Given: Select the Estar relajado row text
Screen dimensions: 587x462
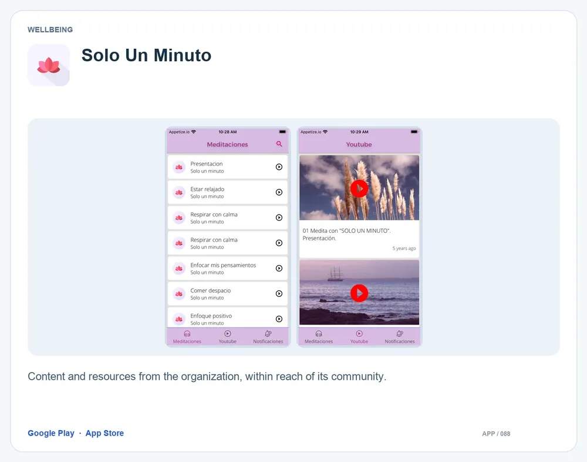Looking at the screenshot, I should click(x=207, y=192).
